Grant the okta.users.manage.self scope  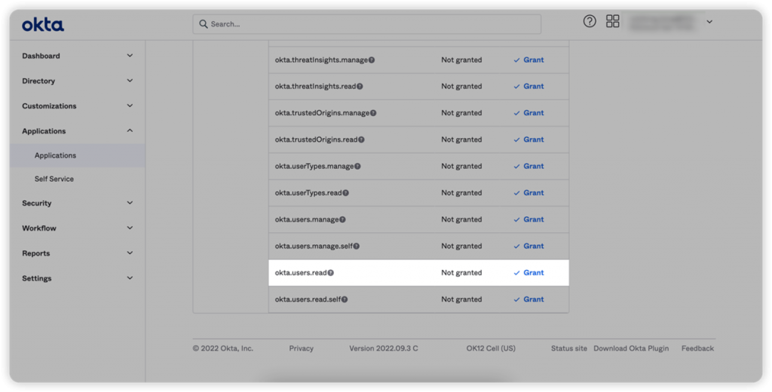pyautogui.click(x=528, y=247)
